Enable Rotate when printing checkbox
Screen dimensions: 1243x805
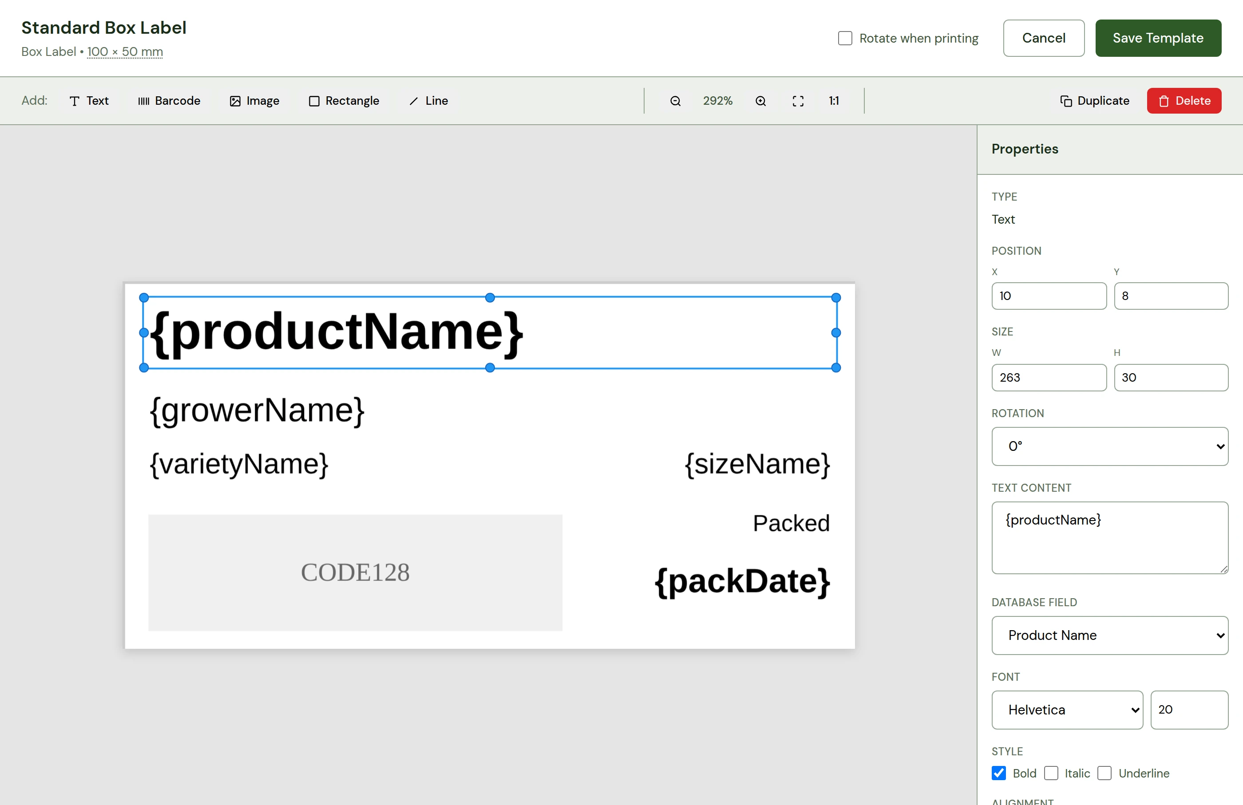coord(844,38)
